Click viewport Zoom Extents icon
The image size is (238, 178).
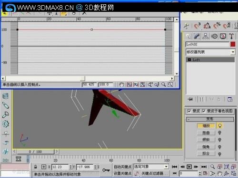(227, 167)
